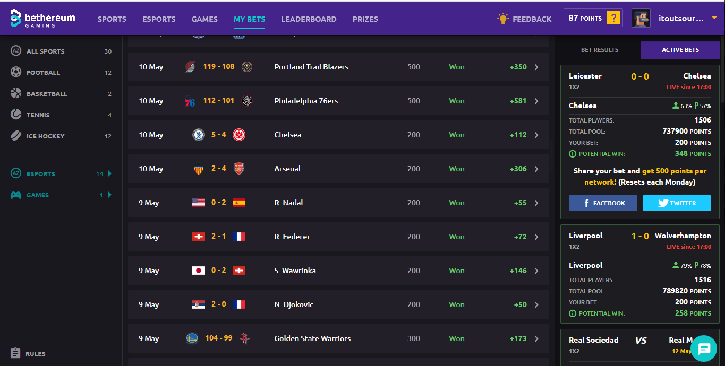Screen dimensions: 725x366
Task: Select the Football sidebar icon
Action: click(16, 72)
